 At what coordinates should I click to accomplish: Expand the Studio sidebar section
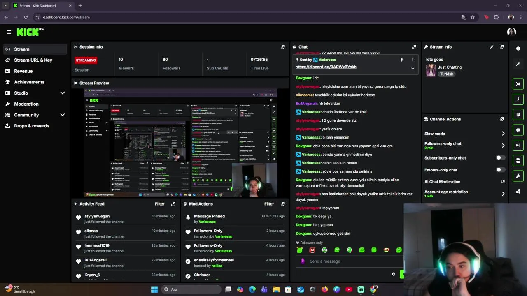pyautogui.click(x=63, y=93)
